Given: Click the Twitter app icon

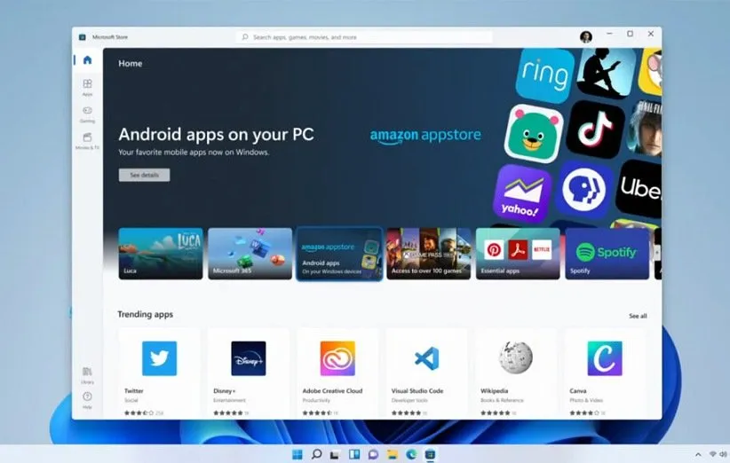Looking at the screenshot, I should point(159,358).
